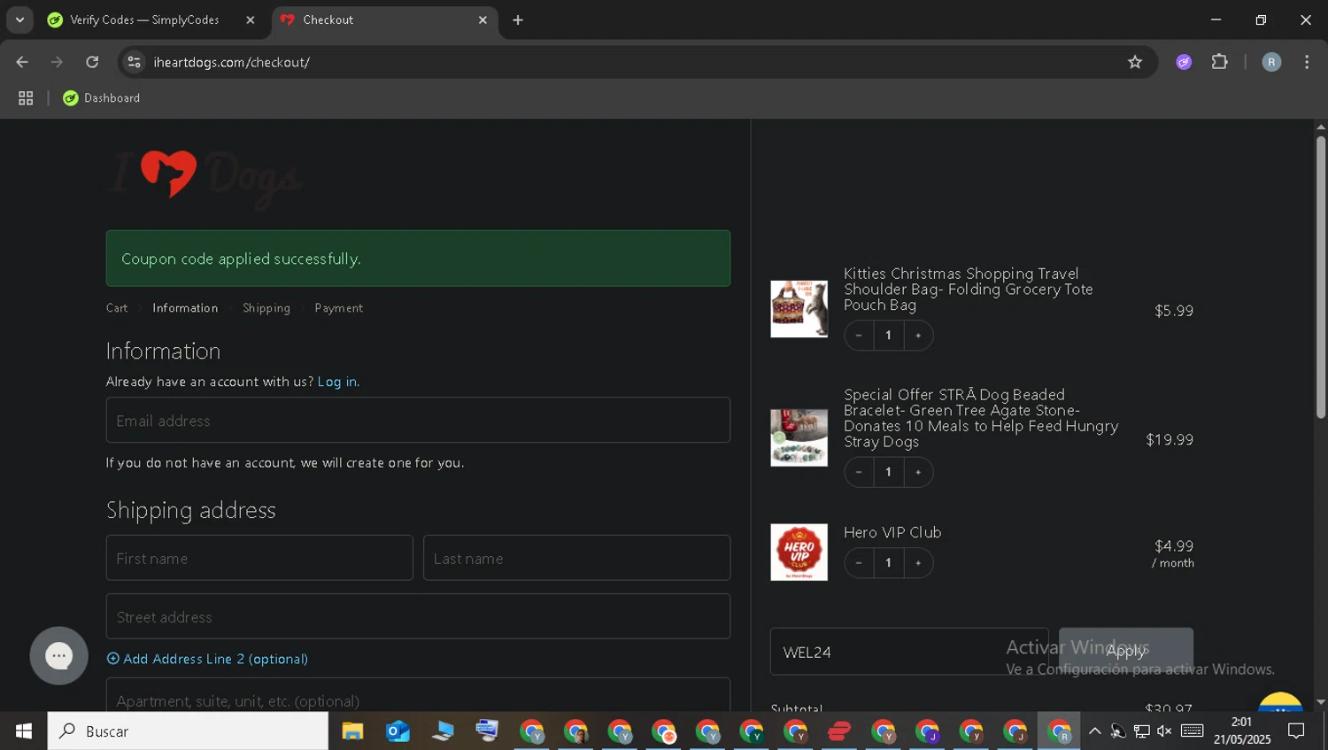Viewport: 1328px width, 750px height.
Task: Click the scrollbar down arrow
Action: (x=1321, y=701)
